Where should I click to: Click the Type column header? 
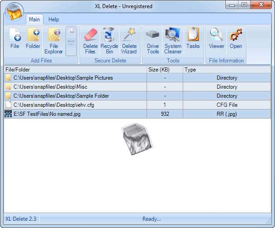click(x=226, y=70)
